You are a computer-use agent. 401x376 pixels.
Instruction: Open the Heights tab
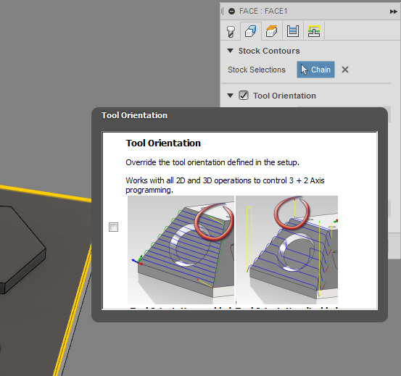(272, 31)
